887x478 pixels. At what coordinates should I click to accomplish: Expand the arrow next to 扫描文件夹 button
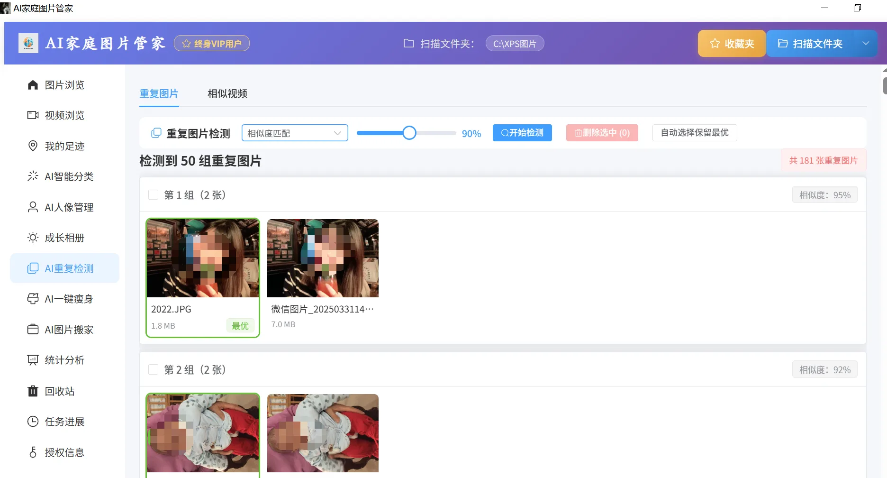pyautogui.click(x=866, y=43)
